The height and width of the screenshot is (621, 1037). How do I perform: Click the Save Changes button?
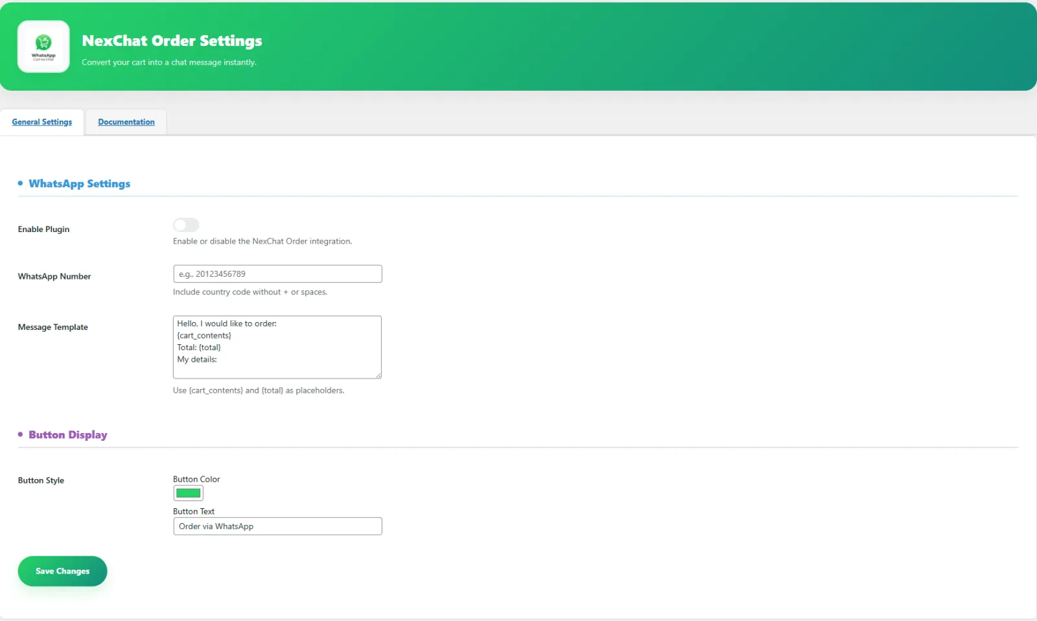(62, 571)
